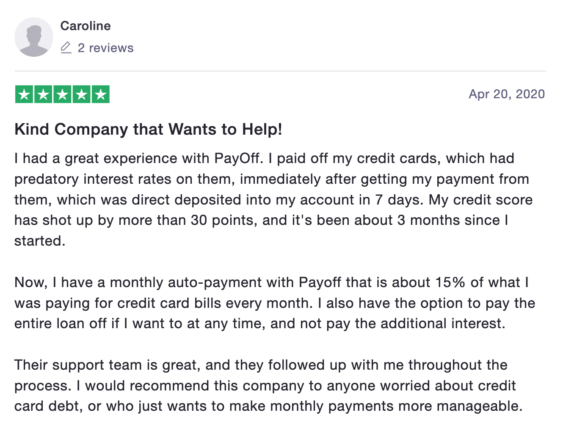Click Caroline's default avatar image
563x426 pixels.
(x=34, y=37)
